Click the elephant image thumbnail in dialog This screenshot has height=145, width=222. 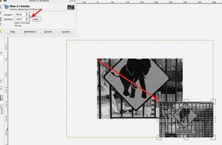[71, 7]
